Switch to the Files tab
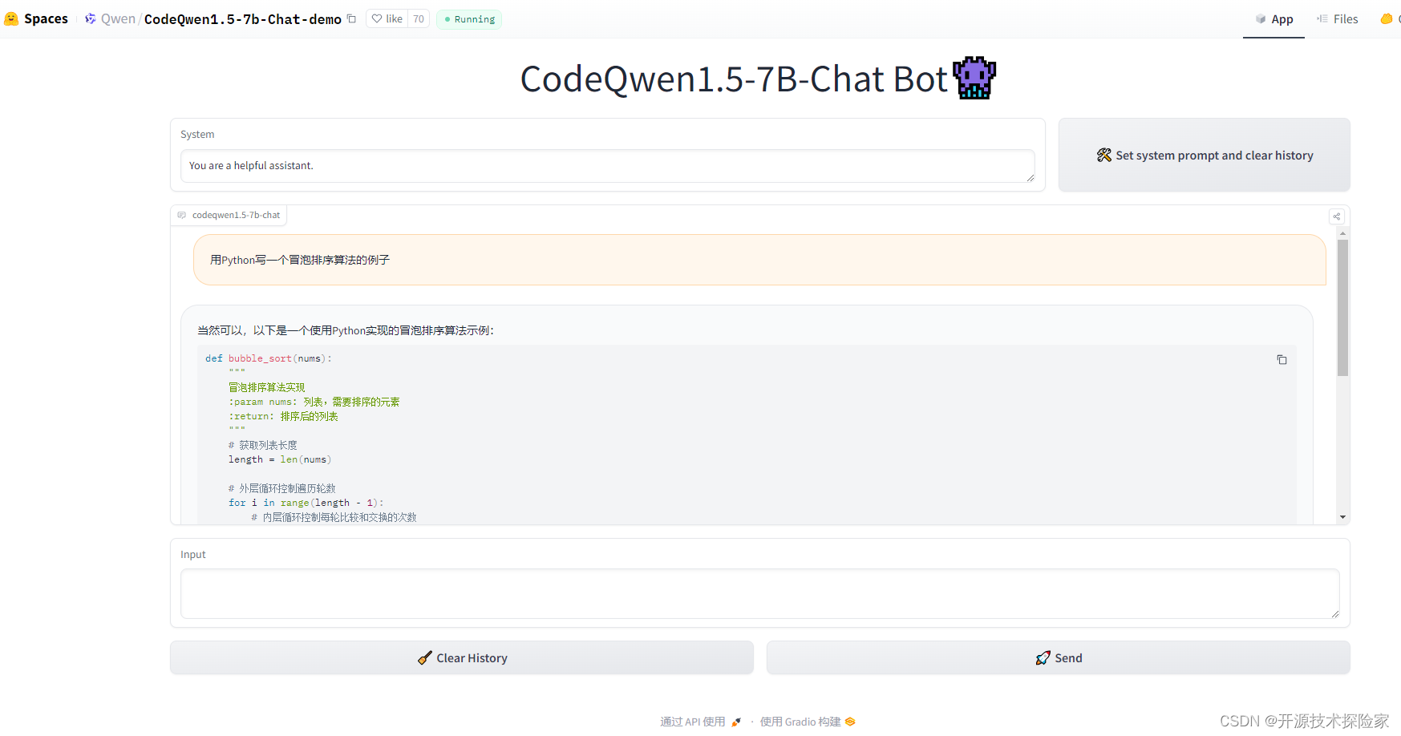 pyautogui.click(x=1337, y=18)
